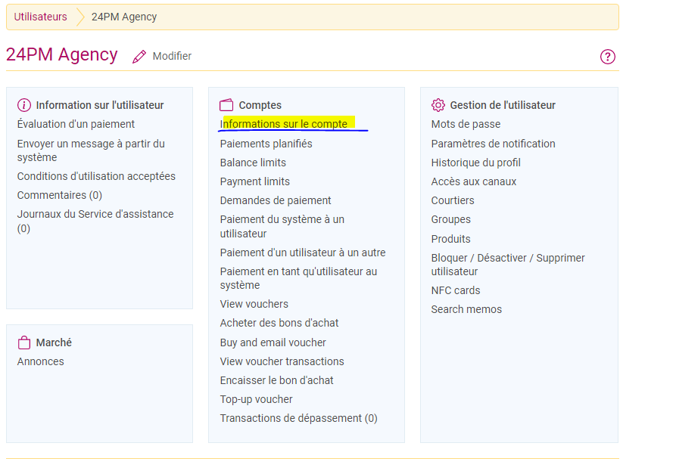This screenshot has width=676, height=471.
Task: Open Courtiers
Action: pyautogui.click(x=453, y=200)
